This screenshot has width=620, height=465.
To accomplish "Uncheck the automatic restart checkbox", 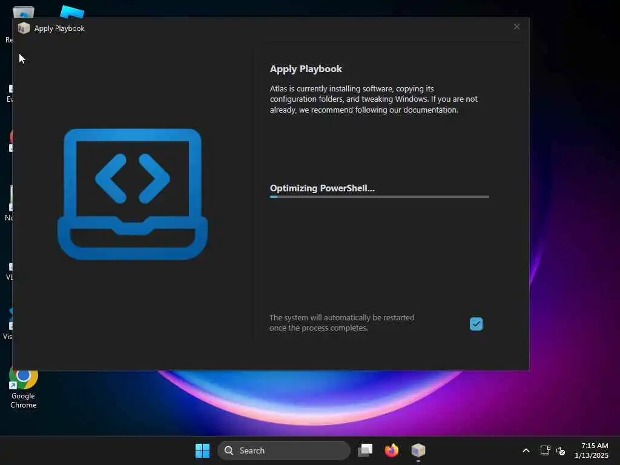I will [x=476, y=324].
